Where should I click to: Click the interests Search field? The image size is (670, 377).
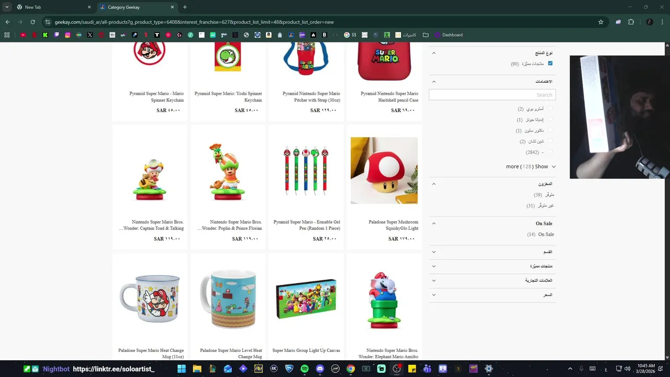(x=492, y=95)
